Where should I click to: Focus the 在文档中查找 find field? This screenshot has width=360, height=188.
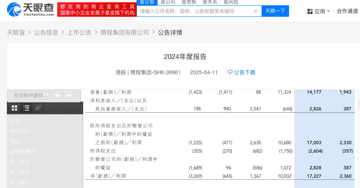coord(30,96)
